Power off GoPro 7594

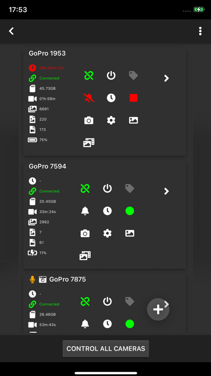(x=107, y=189)
